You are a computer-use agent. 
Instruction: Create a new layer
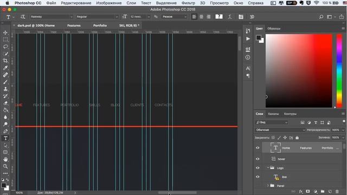click(x=330, y=191)
